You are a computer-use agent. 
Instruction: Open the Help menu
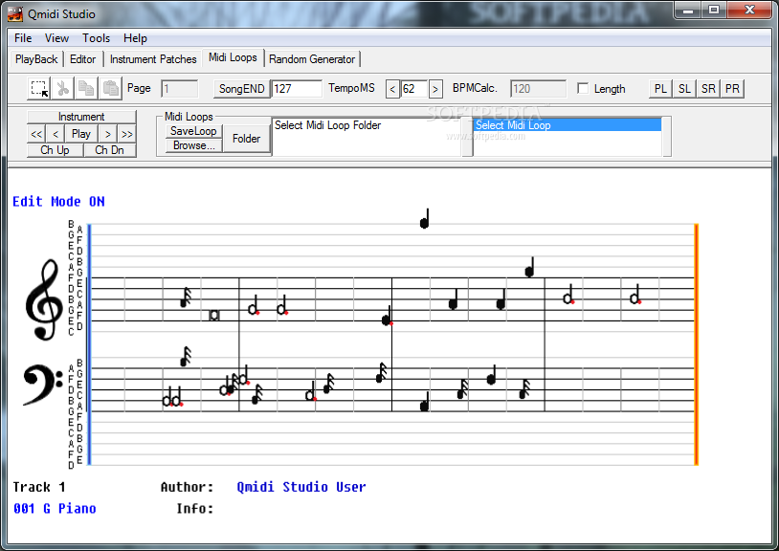(135, 38)
